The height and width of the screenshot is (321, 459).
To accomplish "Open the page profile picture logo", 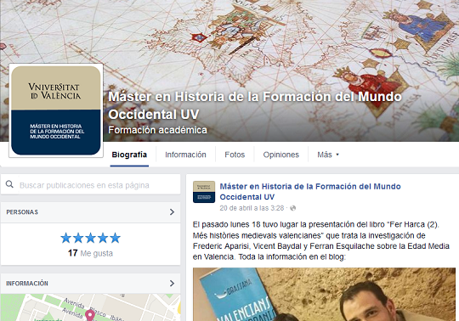I will click(x=56, y=110).
